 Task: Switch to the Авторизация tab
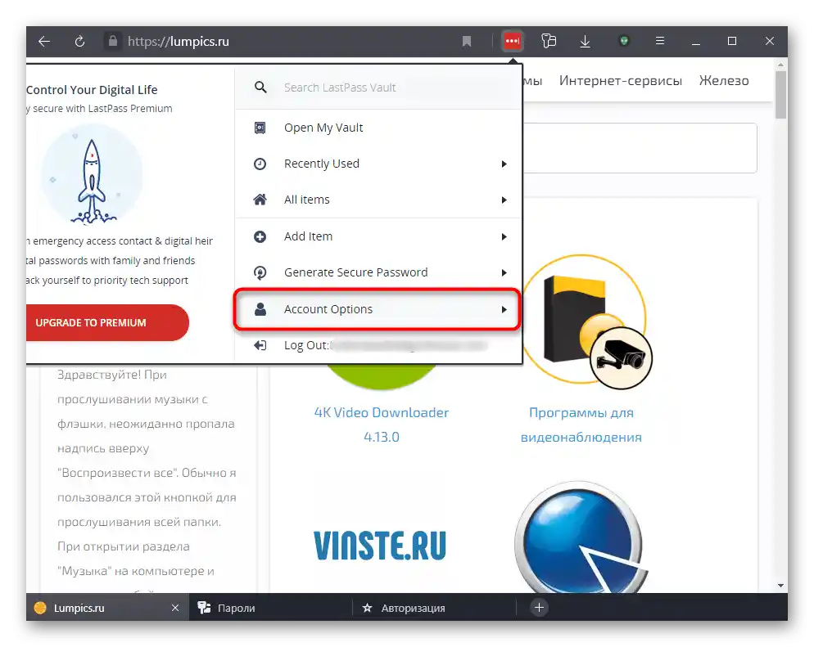(435, 608)
